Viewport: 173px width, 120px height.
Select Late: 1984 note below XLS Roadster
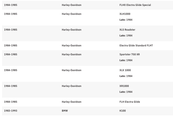tap(126, 36)
